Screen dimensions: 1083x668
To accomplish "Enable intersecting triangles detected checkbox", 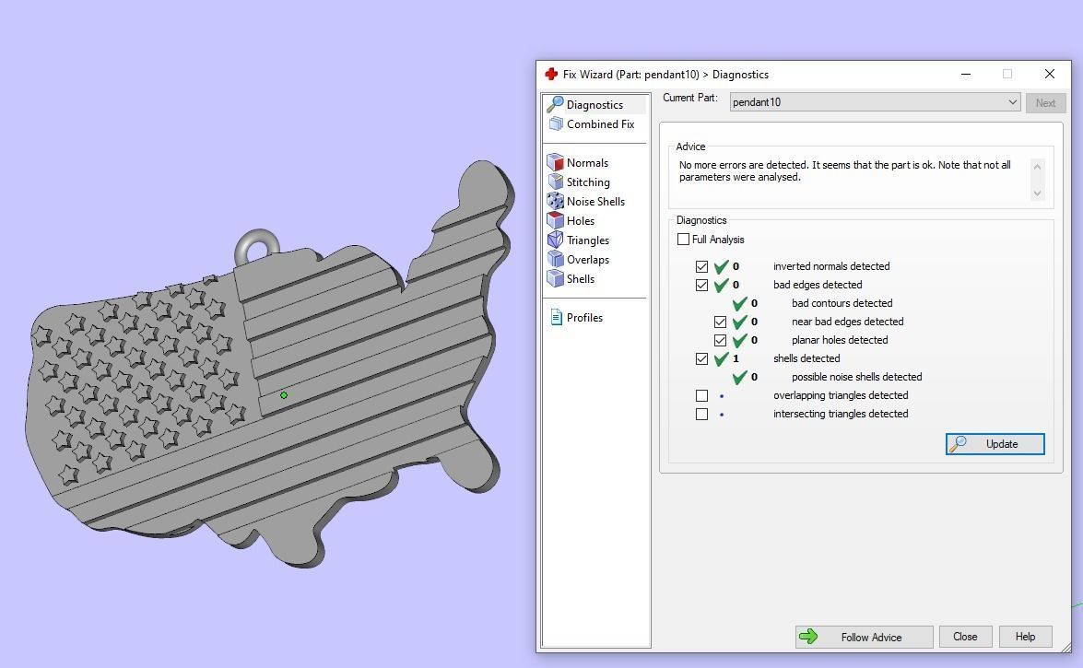I will point(701,415).
